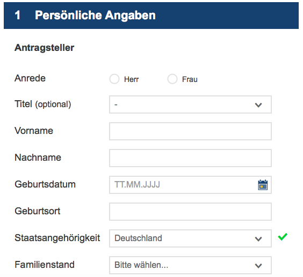303x277 pixels.
Task: Click the Staatsangehörigkeit label
Action: pos(57,238)
